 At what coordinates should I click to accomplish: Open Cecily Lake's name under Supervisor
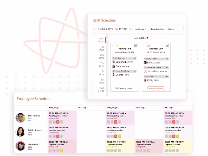click(x=153, y=80)
